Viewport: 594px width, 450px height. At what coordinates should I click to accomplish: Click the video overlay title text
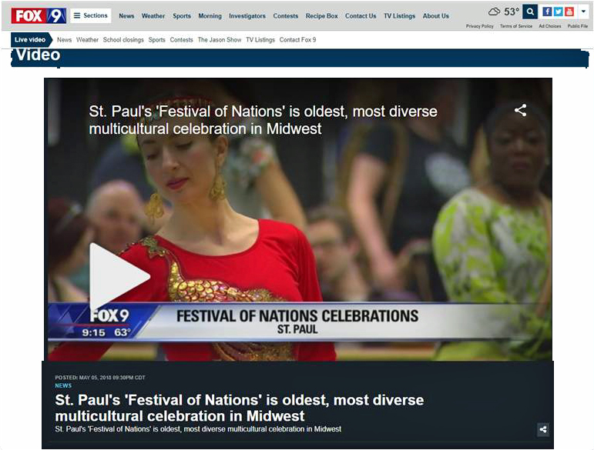[x=263, y=120]
